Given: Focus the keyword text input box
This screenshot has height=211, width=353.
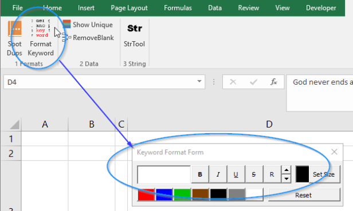Looking at the screenshot, I should pos(164,174).
